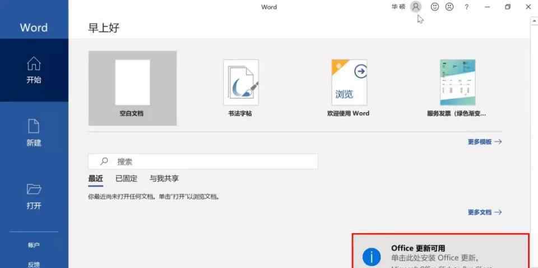Switch to the 最近 (Recent) tab
The width and height of the screenshot is (538, 268).
(95, 179)
